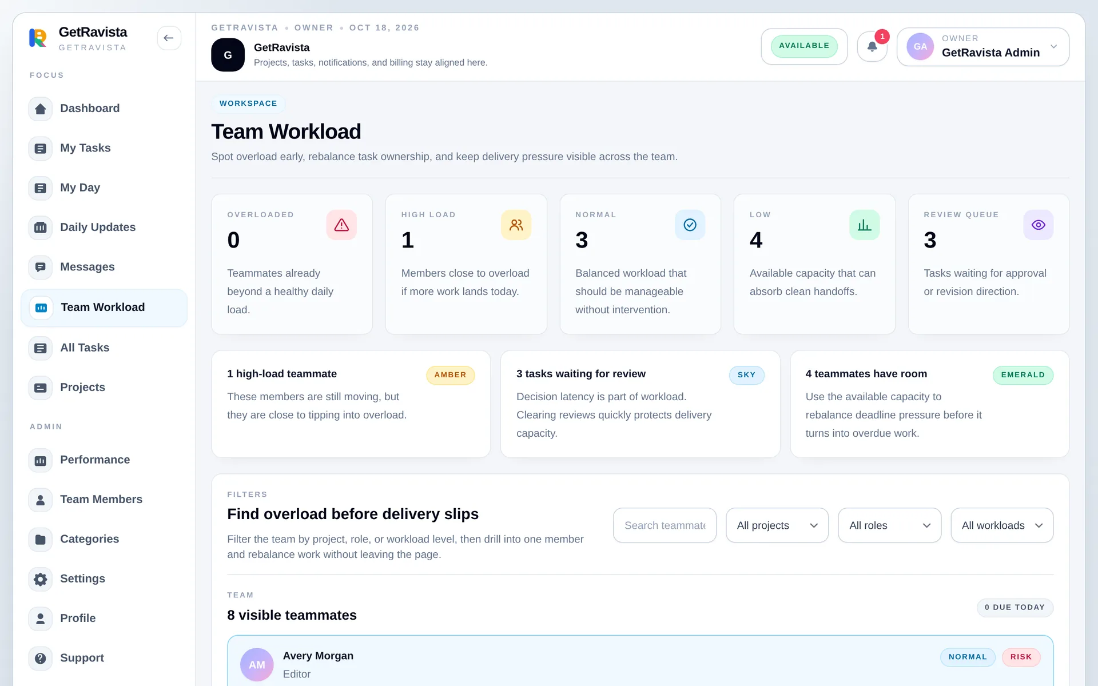Open Daily Updates
The image size is (1098, 686).
(x=104, y=228)
